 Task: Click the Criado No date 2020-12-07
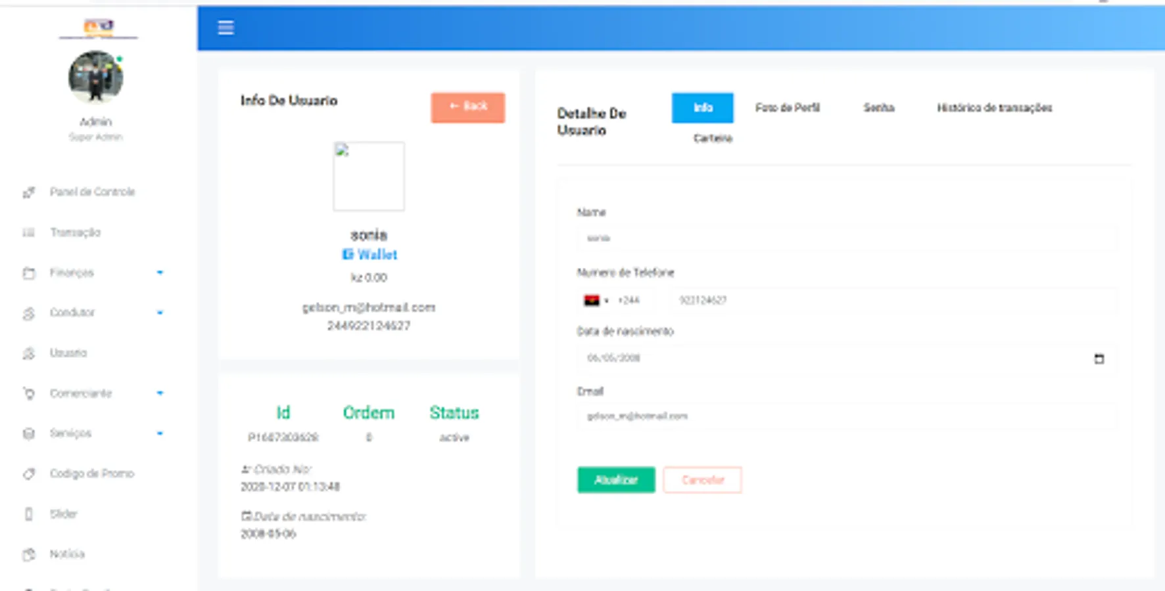[x=290, y=487]
